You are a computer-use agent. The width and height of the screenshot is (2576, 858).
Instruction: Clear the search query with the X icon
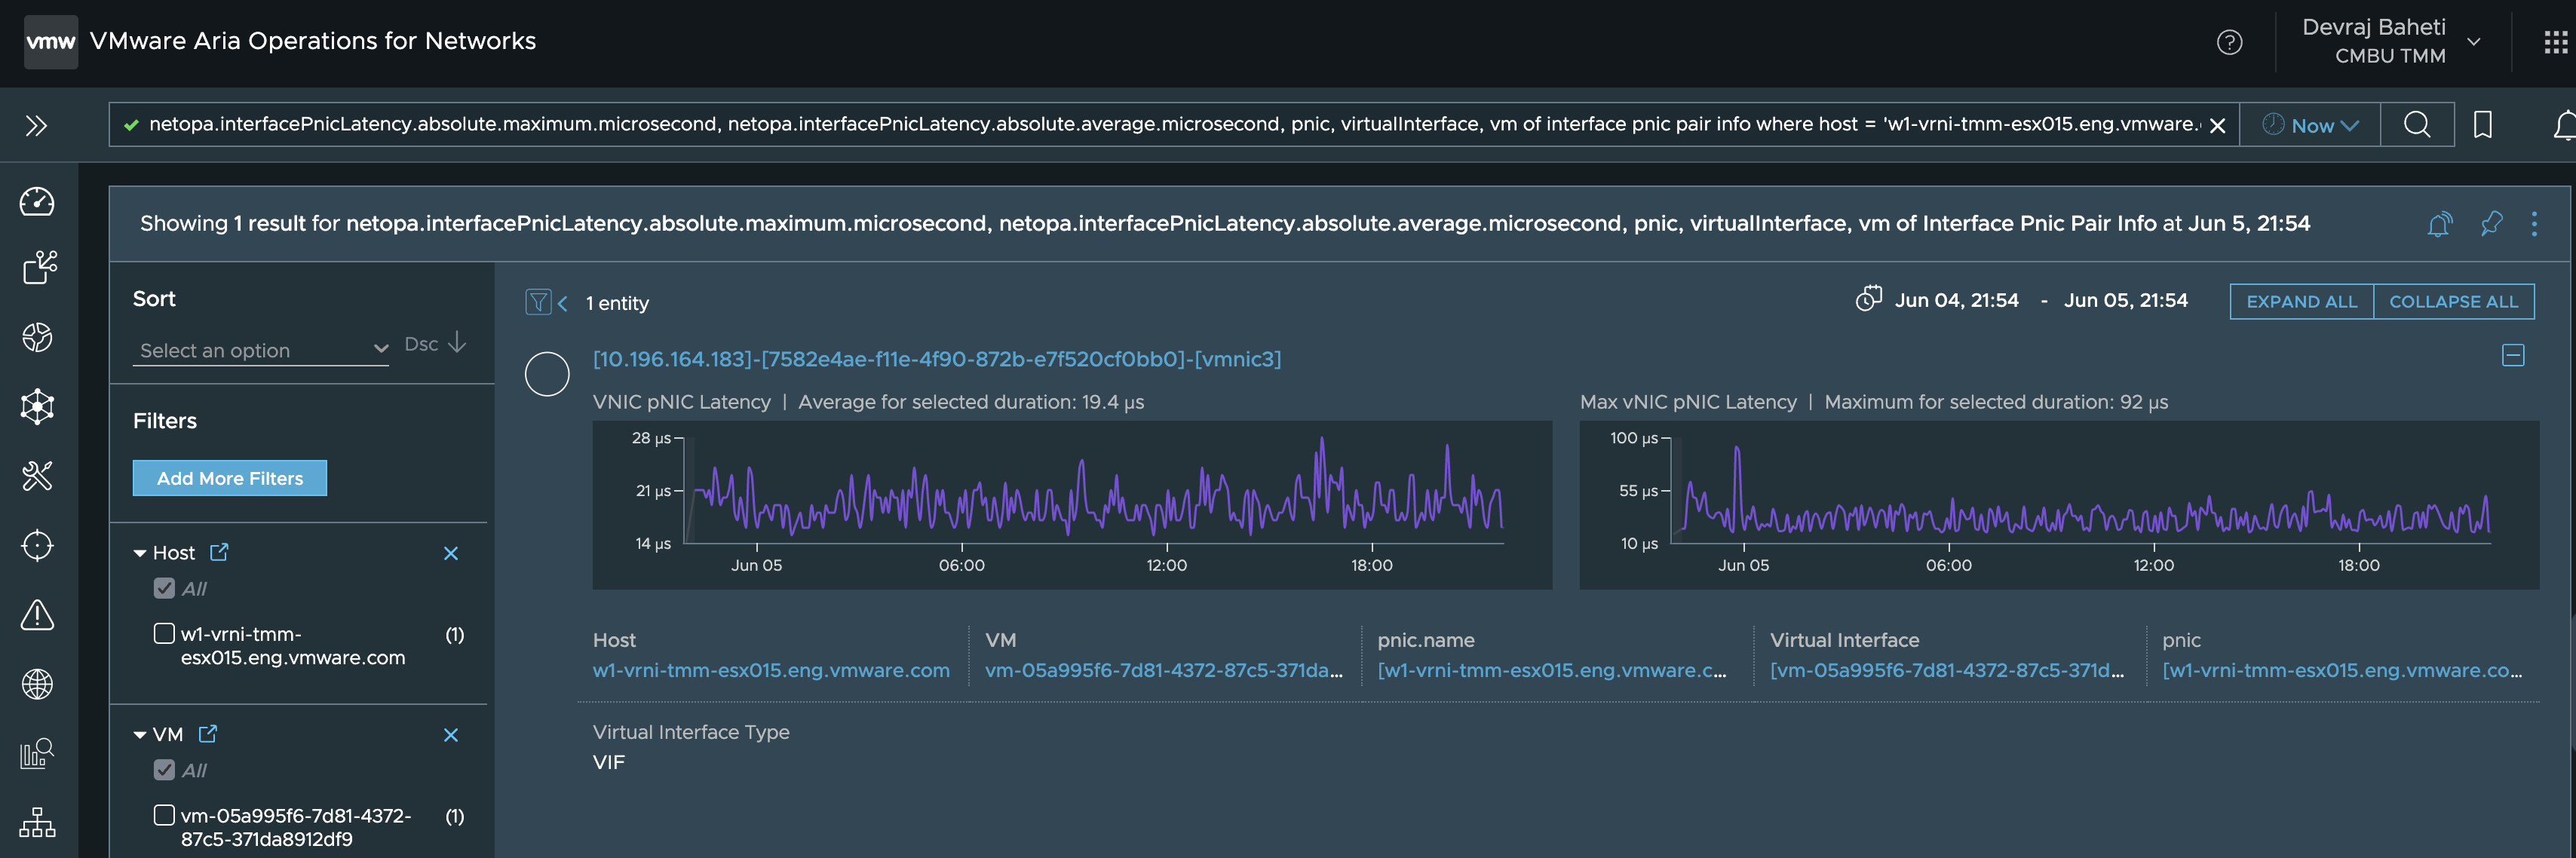(2217, 126)
